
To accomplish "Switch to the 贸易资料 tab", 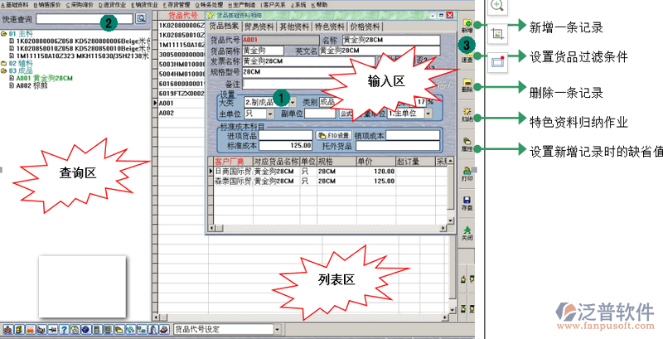I will coord(259,27).
